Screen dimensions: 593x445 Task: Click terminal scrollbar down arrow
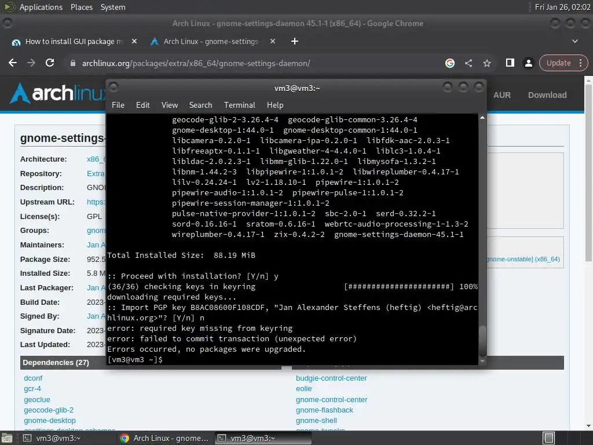click(482, 362)
